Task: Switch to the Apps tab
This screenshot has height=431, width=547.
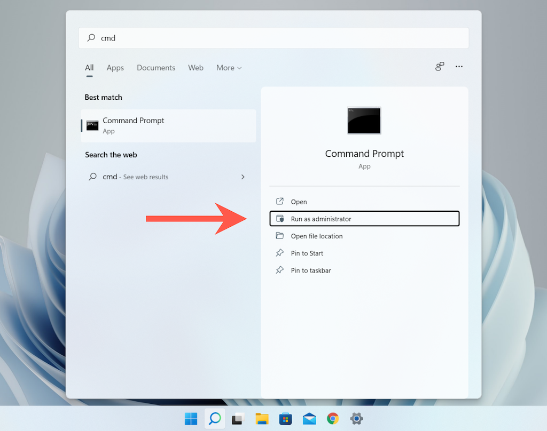Action: (x=115, y=68)
